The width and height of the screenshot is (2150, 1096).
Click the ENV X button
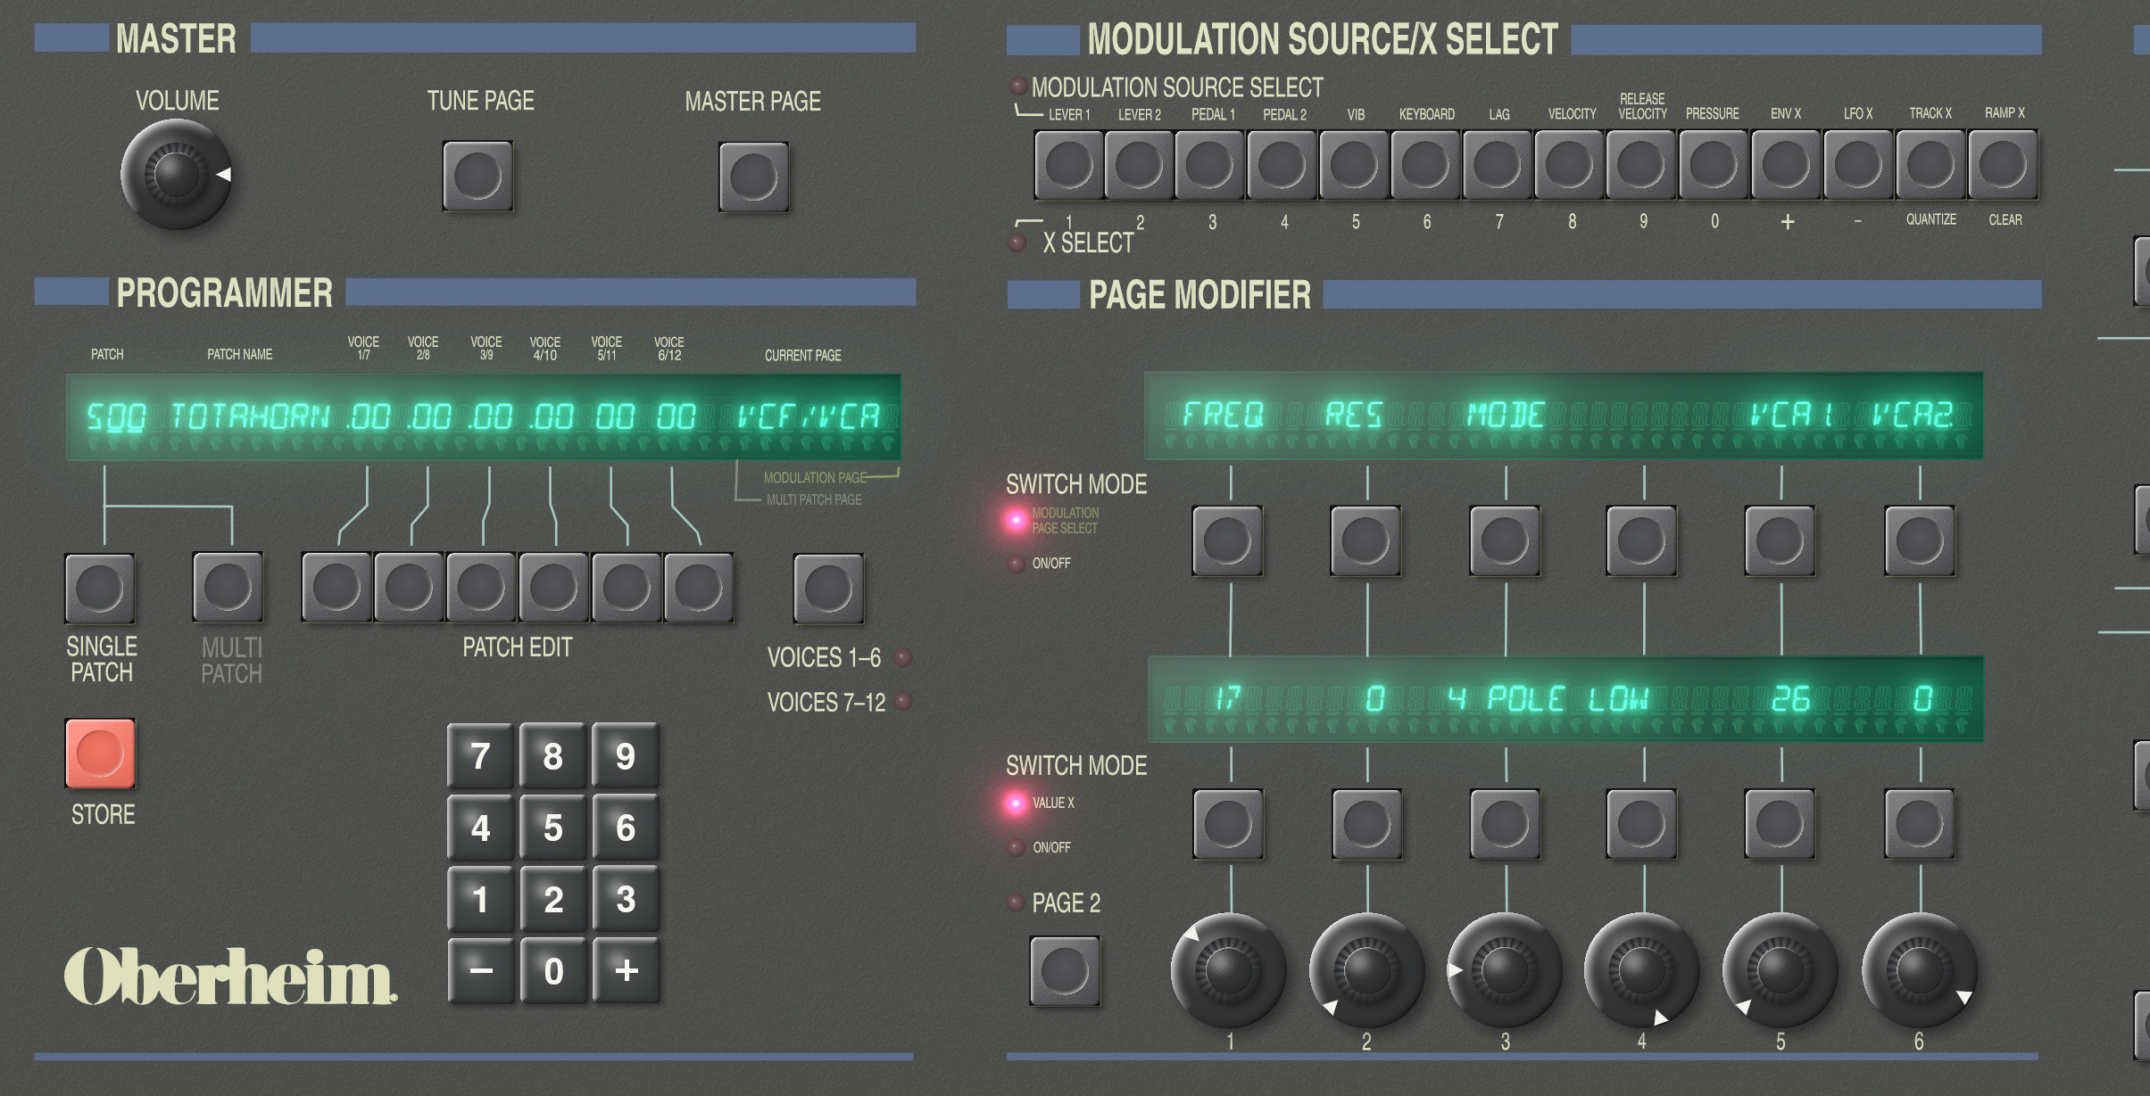[x=1786, y=165]
